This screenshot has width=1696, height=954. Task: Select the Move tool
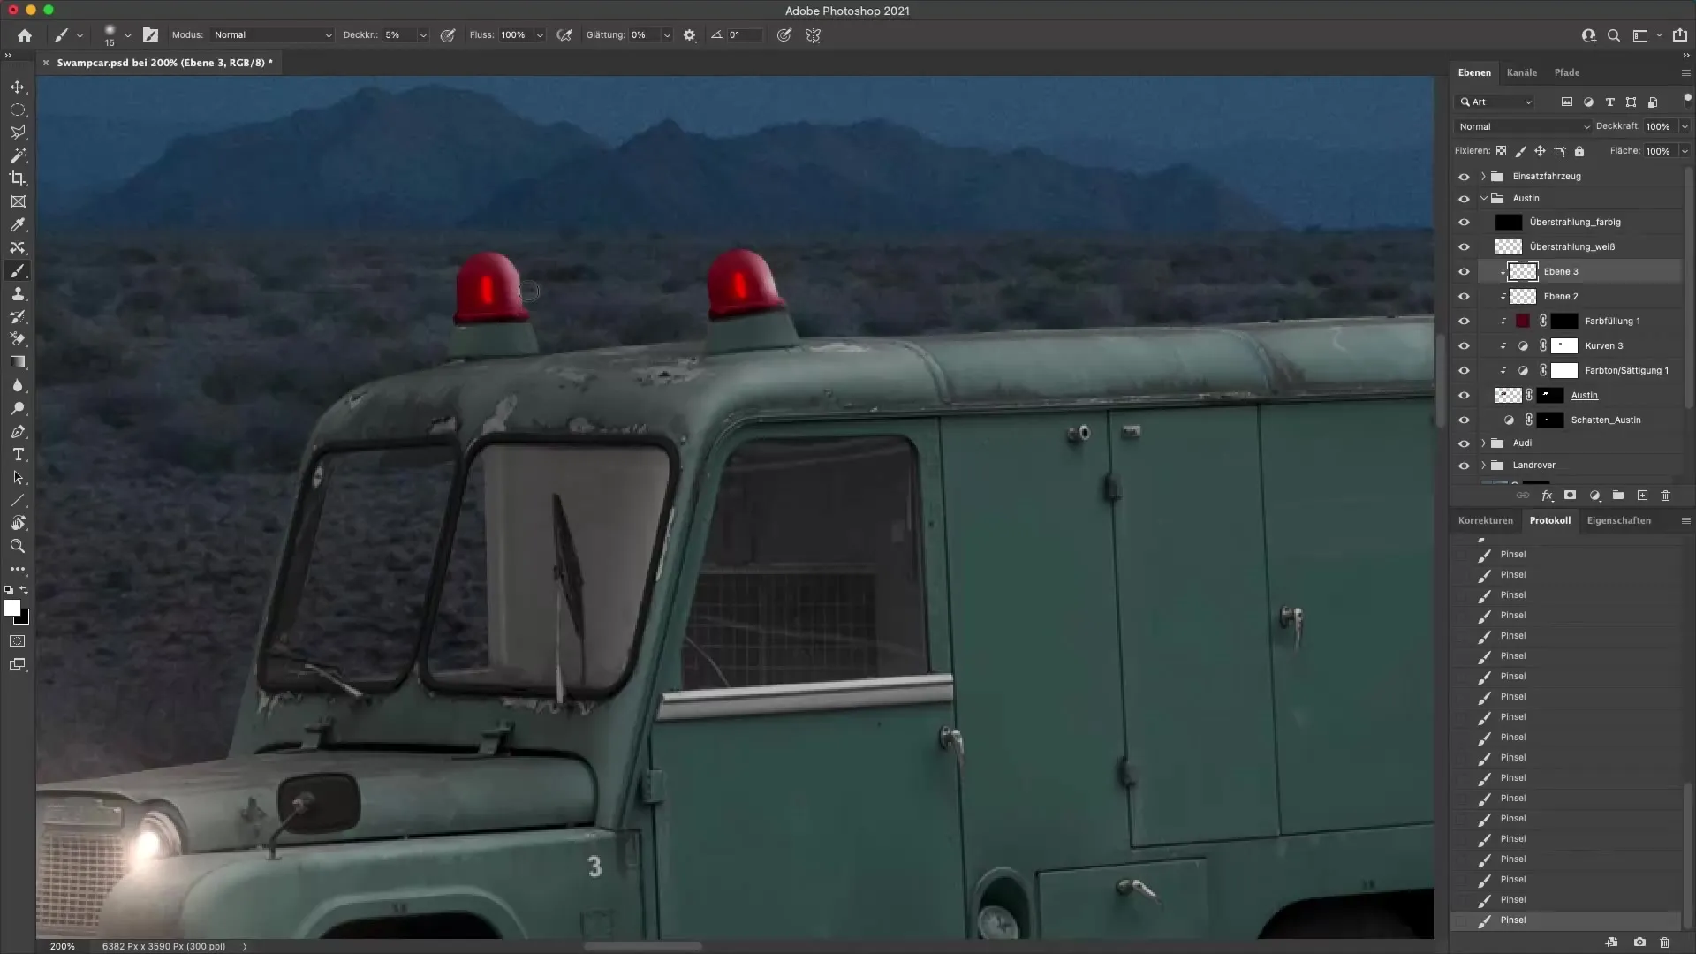(18, 87)
